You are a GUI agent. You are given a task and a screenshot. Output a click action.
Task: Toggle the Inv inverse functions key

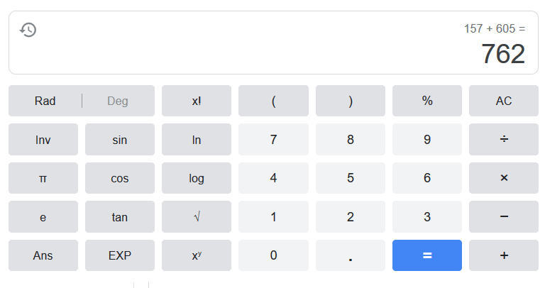coord(43,140)
